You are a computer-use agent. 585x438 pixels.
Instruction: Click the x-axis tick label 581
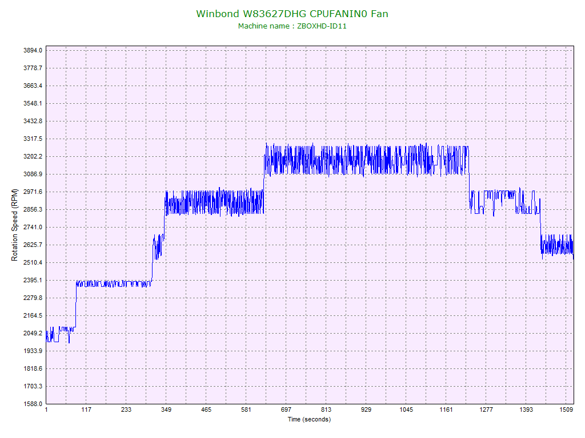click(x=246, y=409)
